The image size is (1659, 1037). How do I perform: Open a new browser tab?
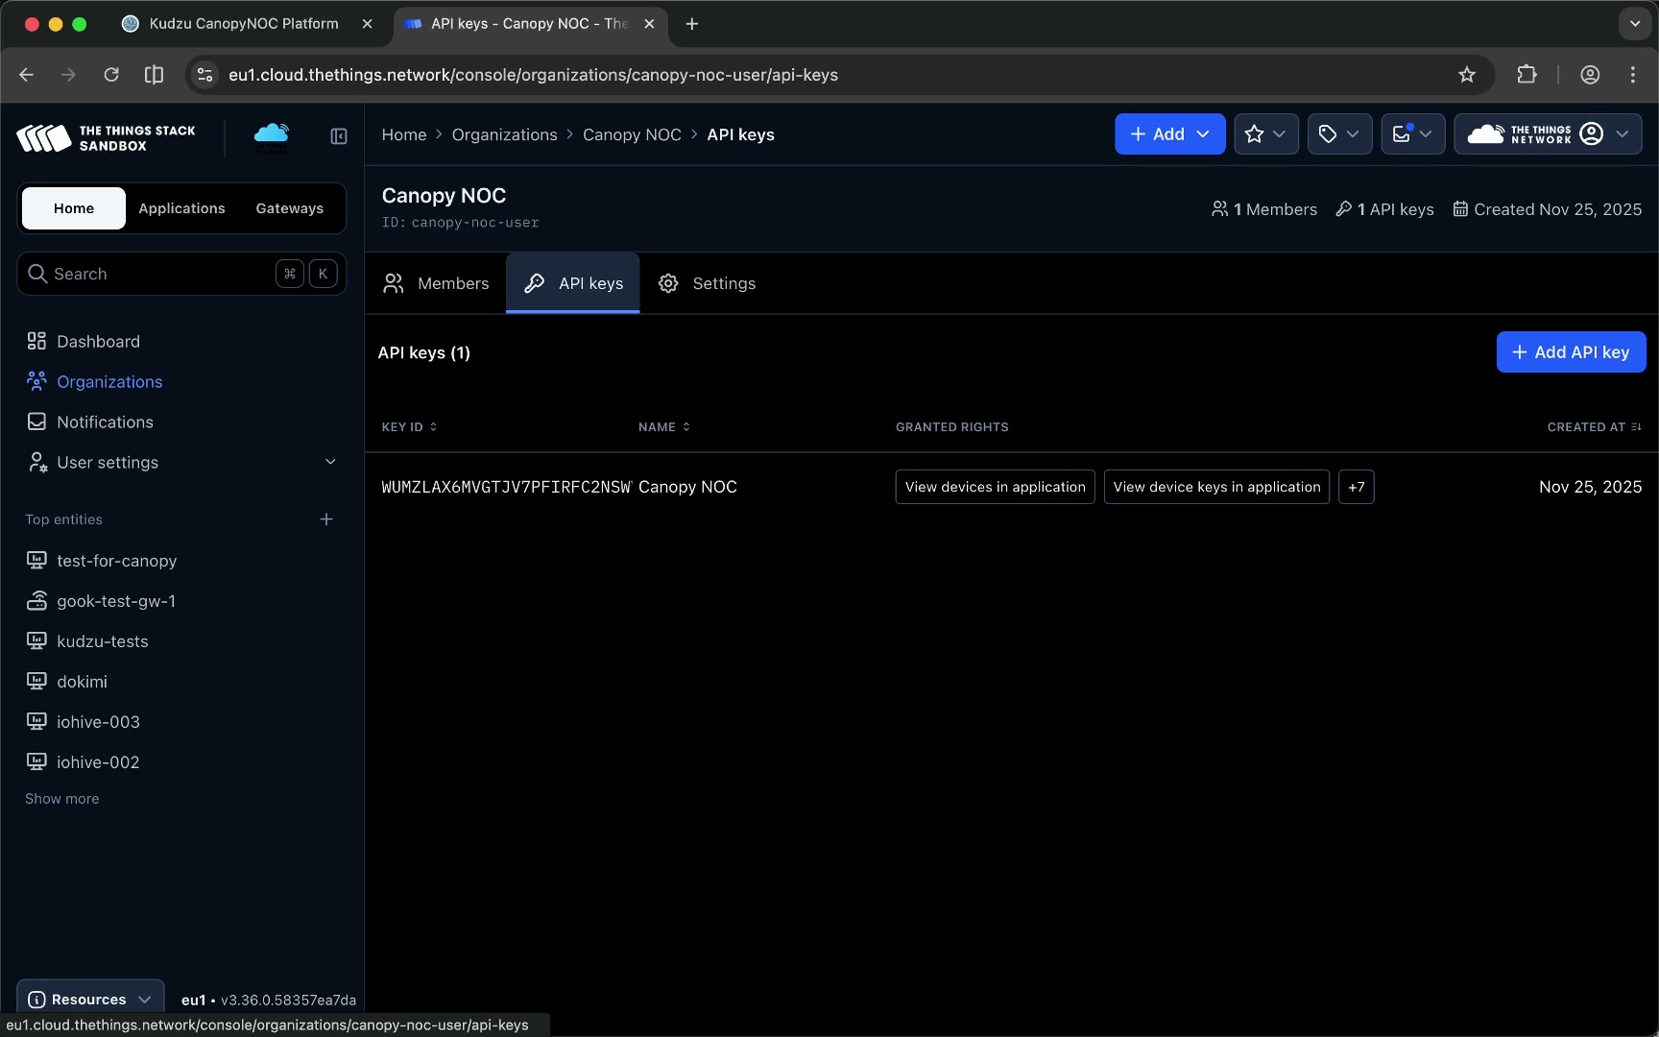pyautogui.click(x=692, y=24)
